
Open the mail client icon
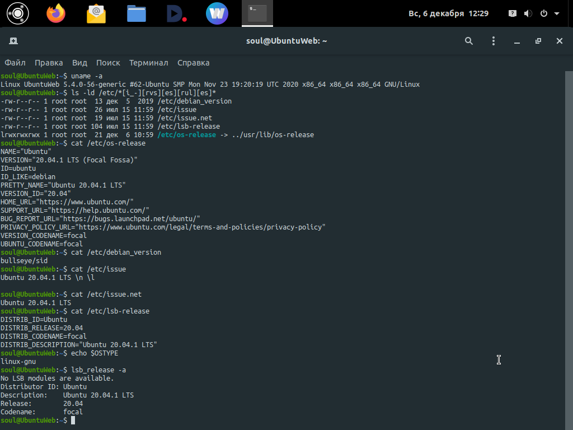[x=96, y=14]
